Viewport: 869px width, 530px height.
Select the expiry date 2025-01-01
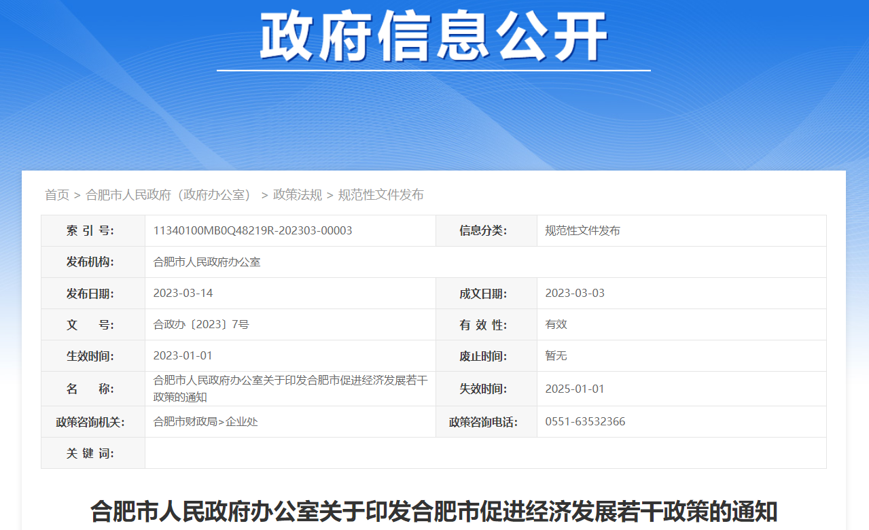575,389
